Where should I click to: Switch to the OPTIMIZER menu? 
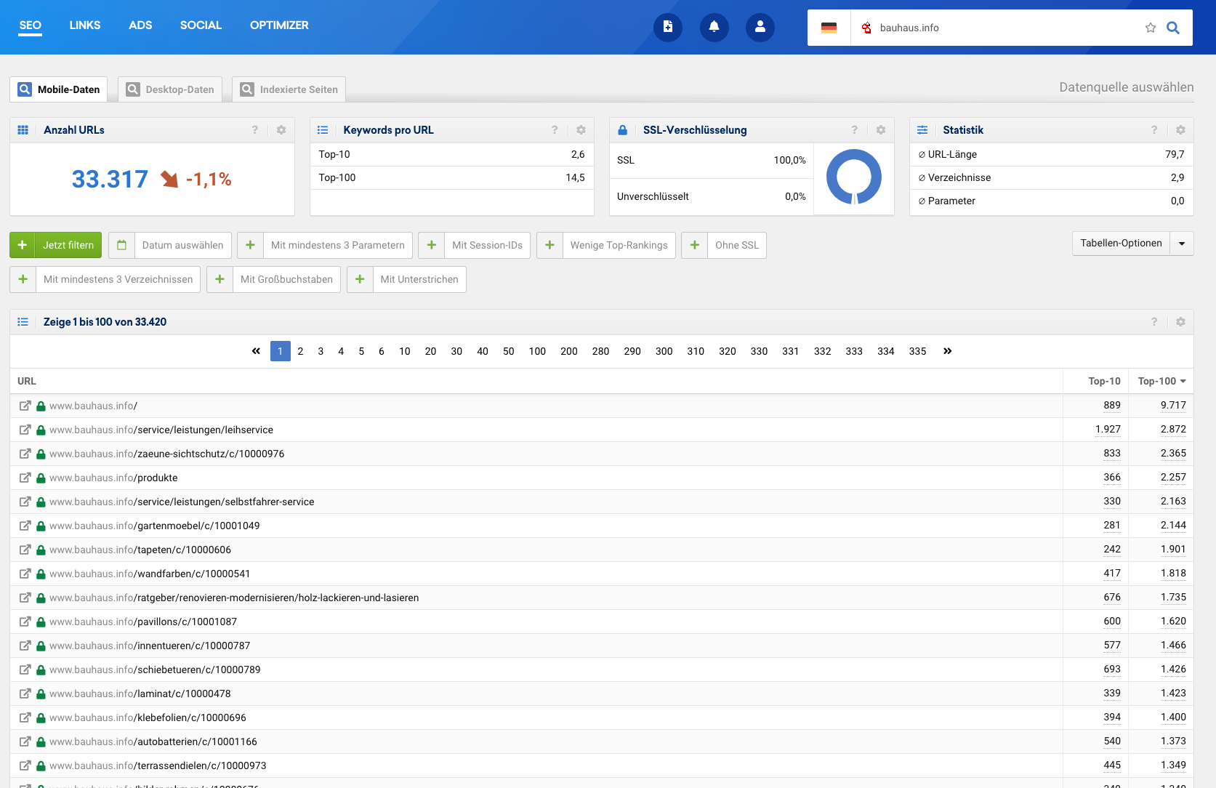point(279,25)
